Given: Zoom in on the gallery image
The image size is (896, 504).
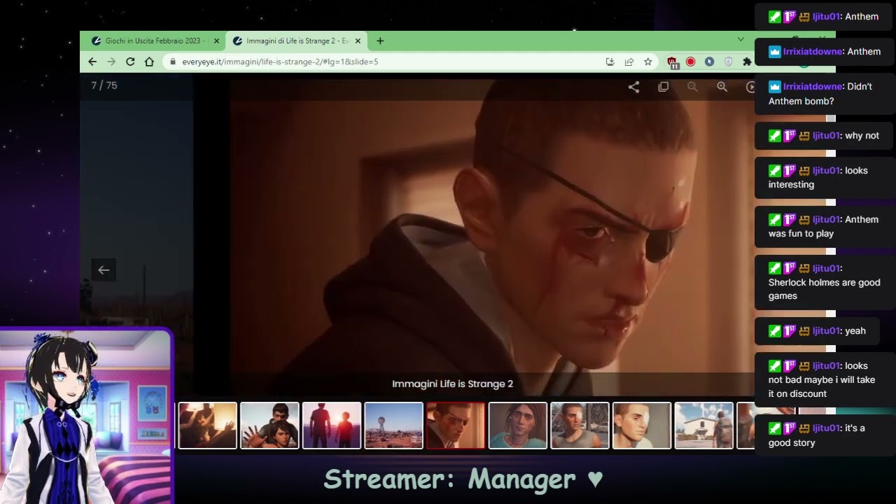Looking at the screenshot, I should [x=722, y=87].
